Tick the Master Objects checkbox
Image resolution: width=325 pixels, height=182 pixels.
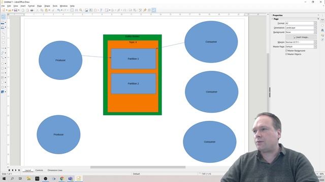(286, 54)
